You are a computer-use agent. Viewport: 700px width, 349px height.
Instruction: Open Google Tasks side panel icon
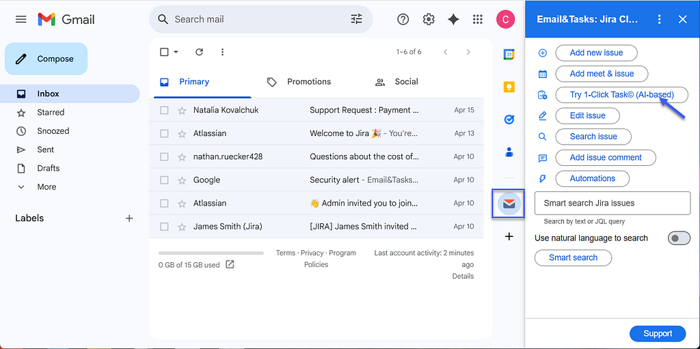point(509,120)
